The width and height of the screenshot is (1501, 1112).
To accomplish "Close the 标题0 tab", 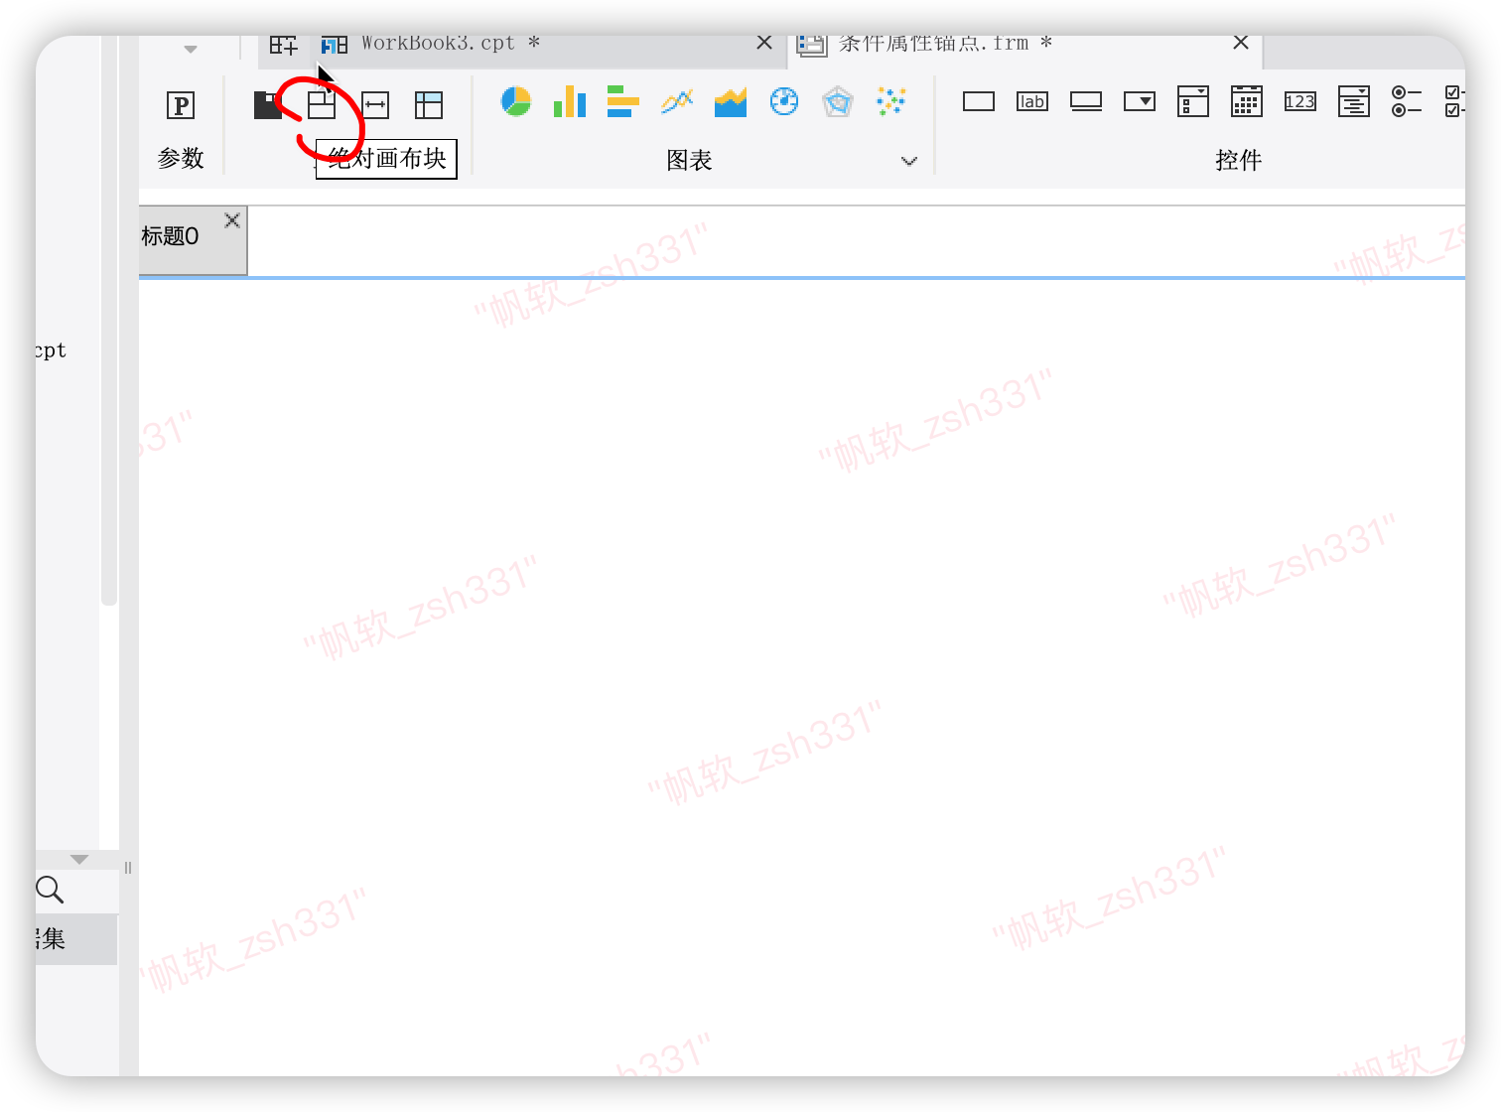I will pyautogui.click(x=232, y=220).
